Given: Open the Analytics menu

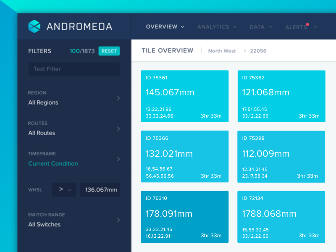Looking at the screenshot, I should (217, 27).
